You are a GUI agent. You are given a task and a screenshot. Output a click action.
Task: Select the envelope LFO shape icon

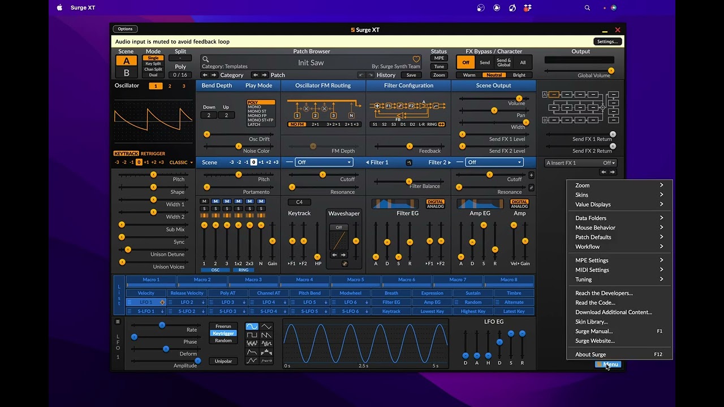[x=252, y=352]
